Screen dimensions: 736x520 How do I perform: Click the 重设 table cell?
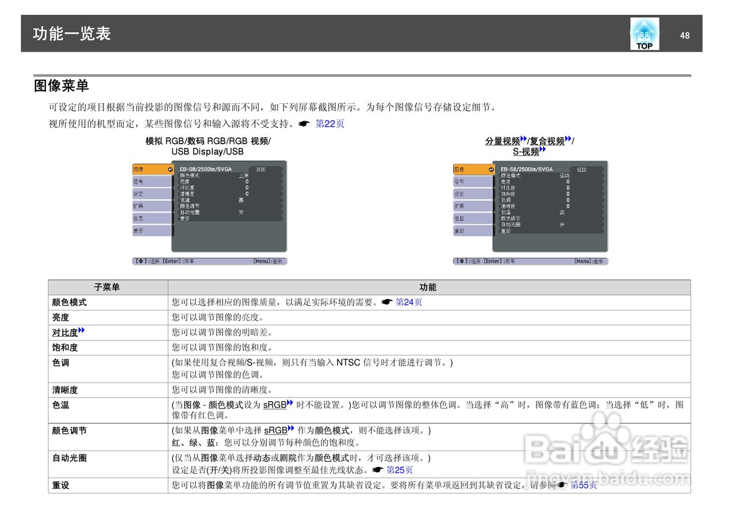pyautogui.click(x=108, y=486)
